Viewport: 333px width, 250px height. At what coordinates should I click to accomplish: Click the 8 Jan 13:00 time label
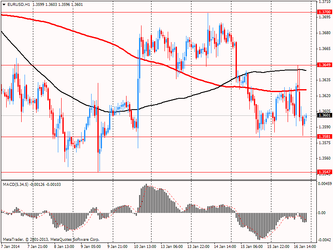[64, 247]
